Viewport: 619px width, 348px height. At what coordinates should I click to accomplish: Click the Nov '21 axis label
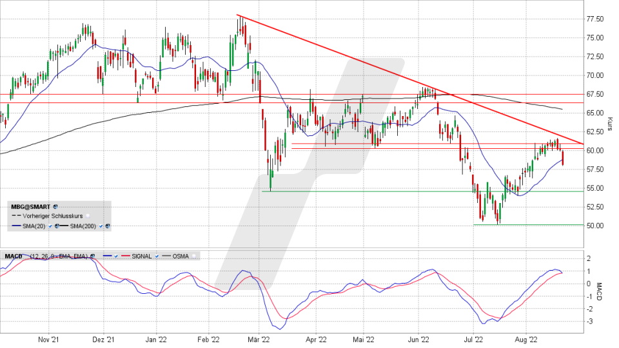(x=48, y=340)
